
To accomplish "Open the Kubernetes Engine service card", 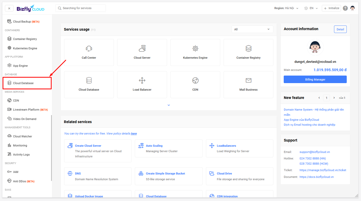I will point(195,52).
